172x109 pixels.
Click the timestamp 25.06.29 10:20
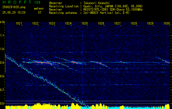click(14, 13)
